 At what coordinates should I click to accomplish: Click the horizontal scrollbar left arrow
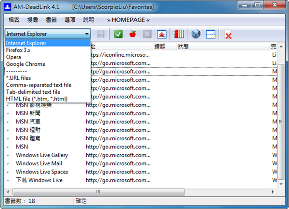click(8, 192)
